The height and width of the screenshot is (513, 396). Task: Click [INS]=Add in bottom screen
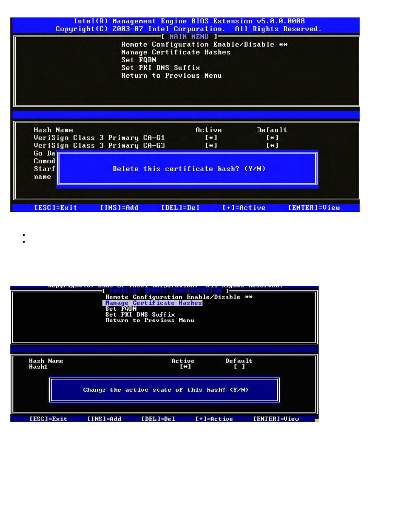coord(104,419)
